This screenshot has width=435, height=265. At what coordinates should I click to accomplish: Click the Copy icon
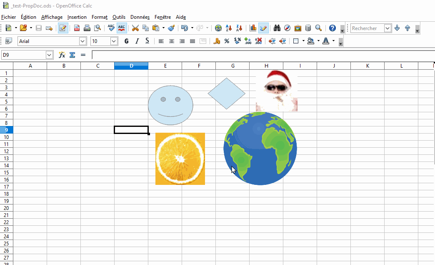pyautogui.click(x=145, y=28)
